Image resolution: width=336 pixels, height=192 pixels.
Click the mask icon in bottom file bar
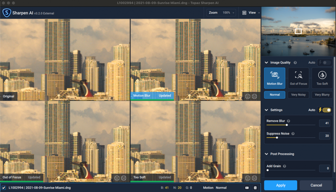tap(247, 188)
